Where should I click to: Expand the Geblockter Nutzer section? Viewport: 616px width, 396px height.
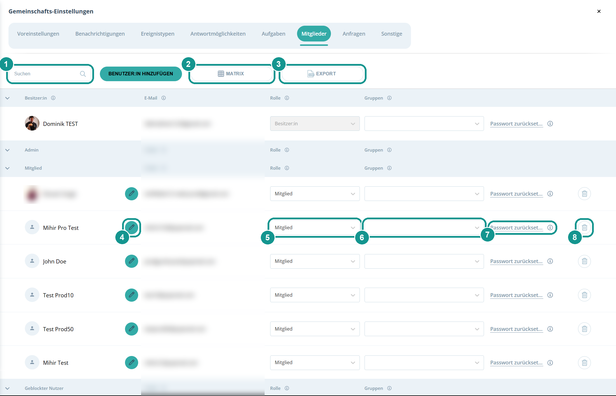(8, 388)
